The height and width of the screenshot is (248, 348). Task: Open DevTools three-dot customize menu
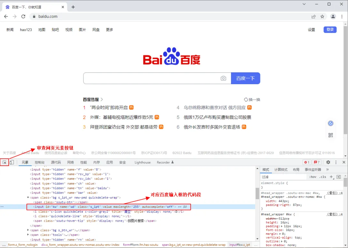pos(336,162)
